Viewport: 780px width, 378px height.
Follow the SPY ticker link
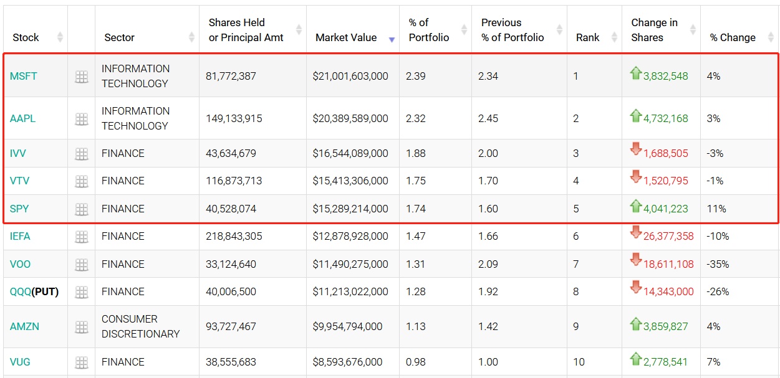point(19,209)
